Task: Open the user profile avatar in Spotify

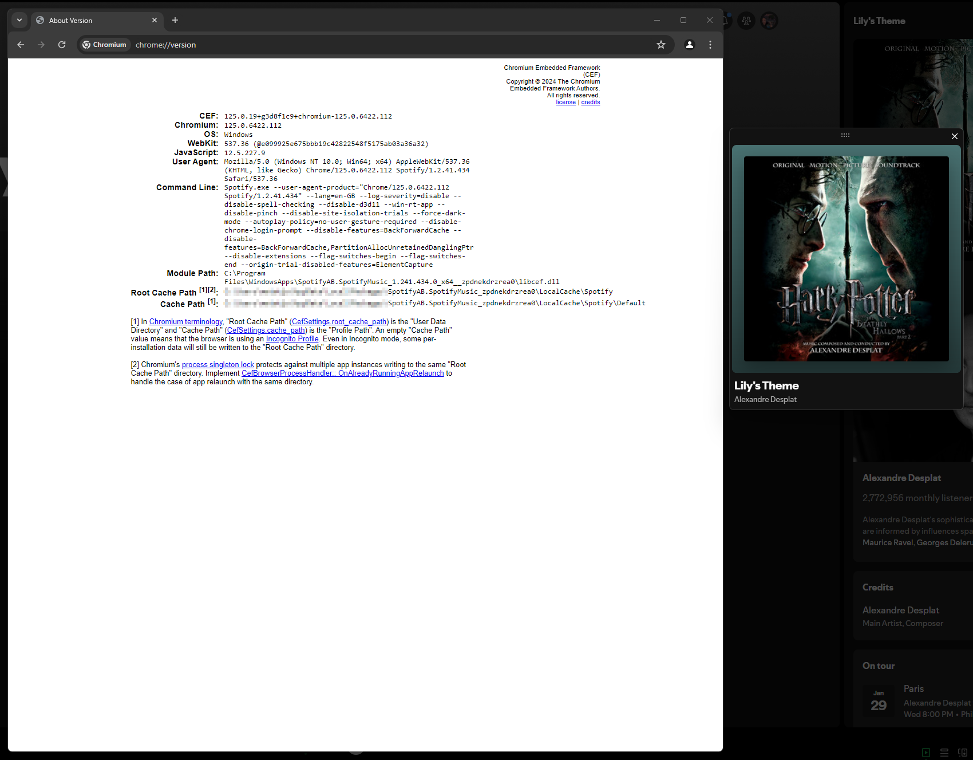Action: pos(769,21)
